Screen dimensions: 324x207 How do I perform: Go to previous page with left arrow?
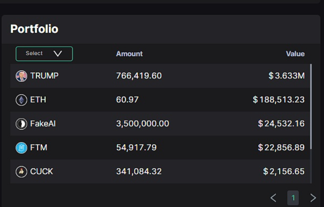[x=273, y=198]
